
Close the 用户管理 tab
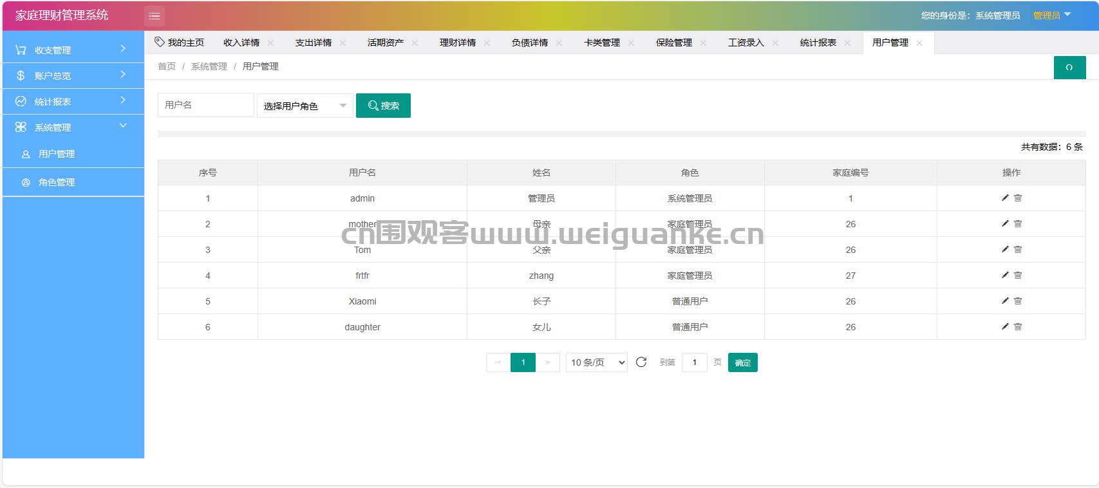[919, 43]
